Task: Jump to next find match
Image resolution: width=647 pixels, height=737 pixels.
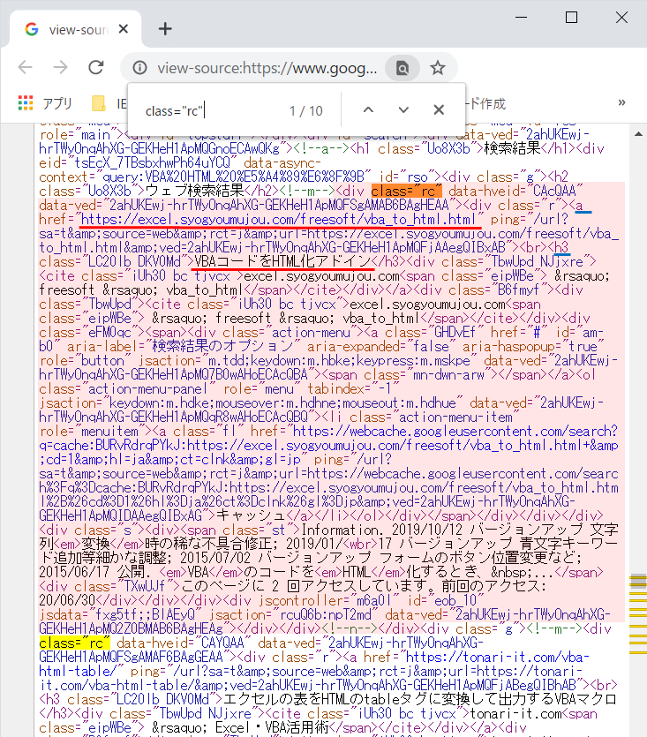Action: pyautogui.click(x=403, y=110)
